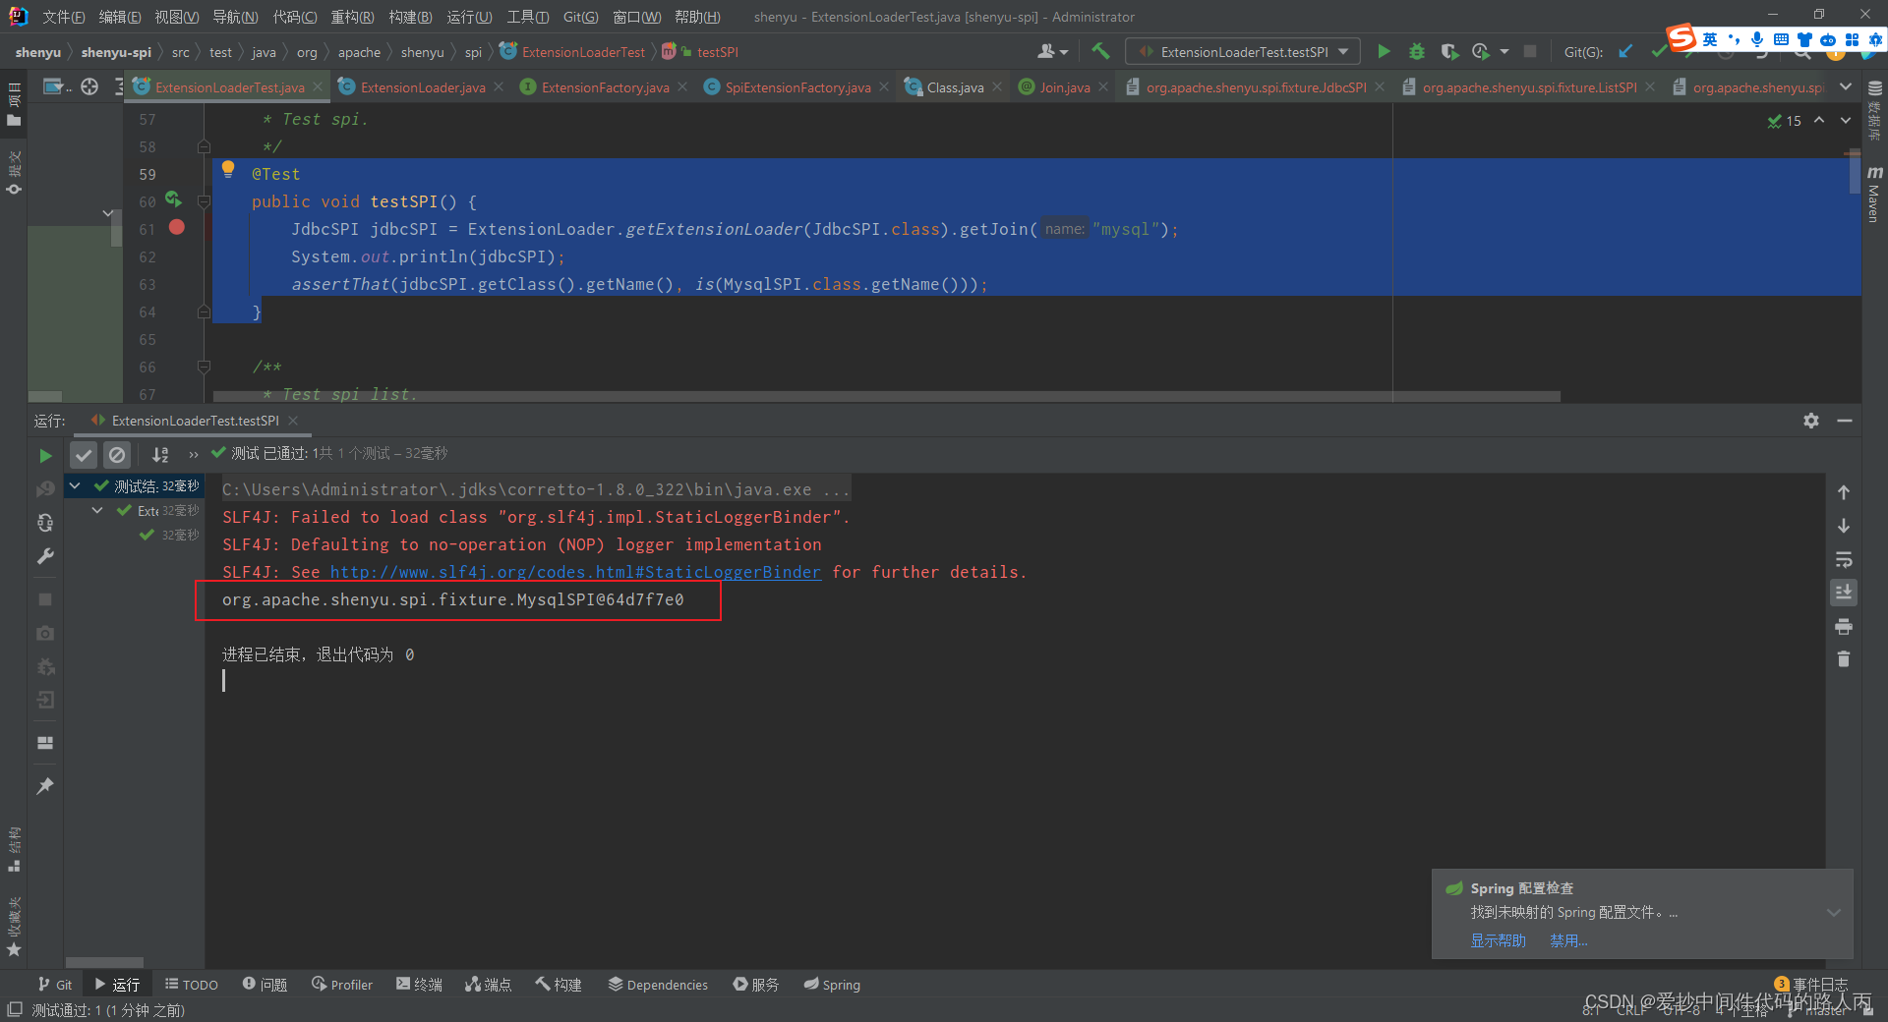This screenshot has height=1022, width=1888.
Task: Open the Run panel settings gear
Action: coord(1811,421)
